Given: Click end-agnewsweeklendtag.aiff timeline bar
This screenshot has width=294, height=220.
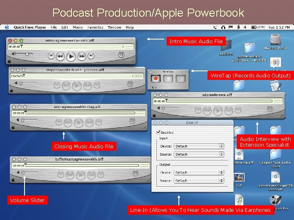Looking at the screenshot, I should [x=80, y=113].
